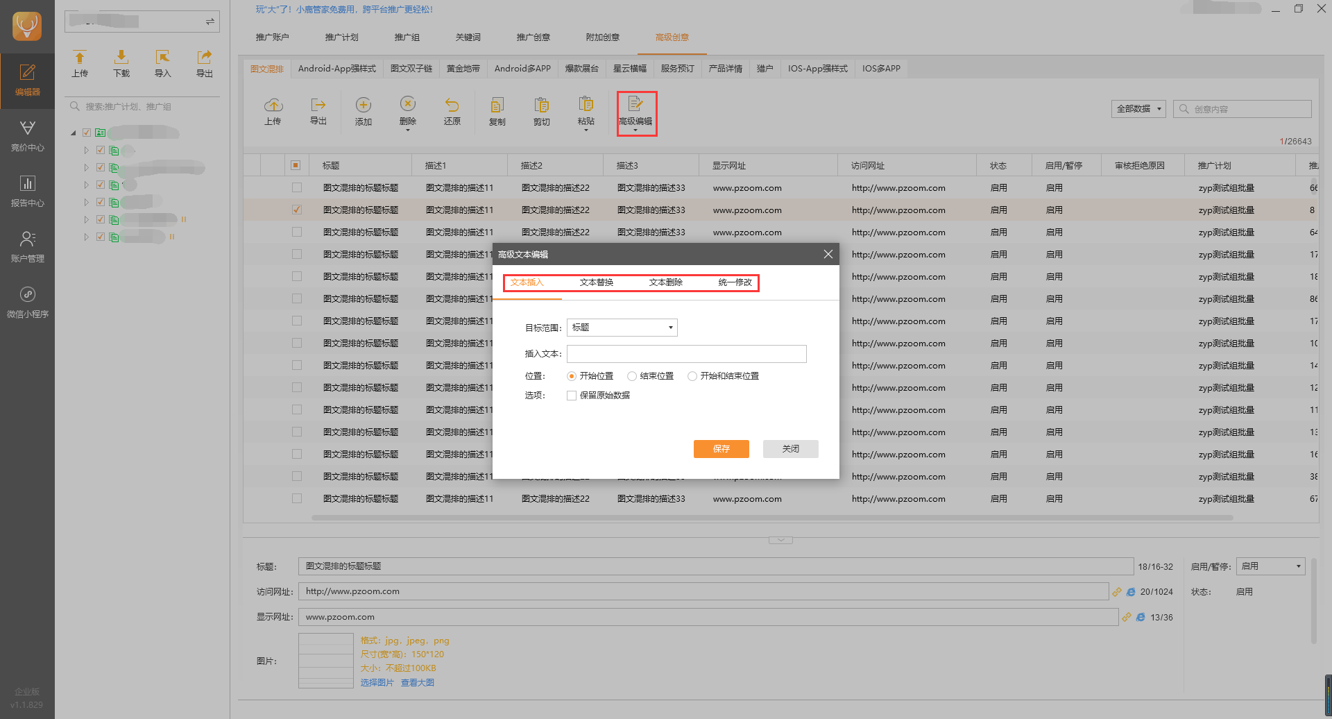This screenshot has width=1332, height=719.
Task: Open the 目标范围 dropdown
Action: tap(622, 328)
